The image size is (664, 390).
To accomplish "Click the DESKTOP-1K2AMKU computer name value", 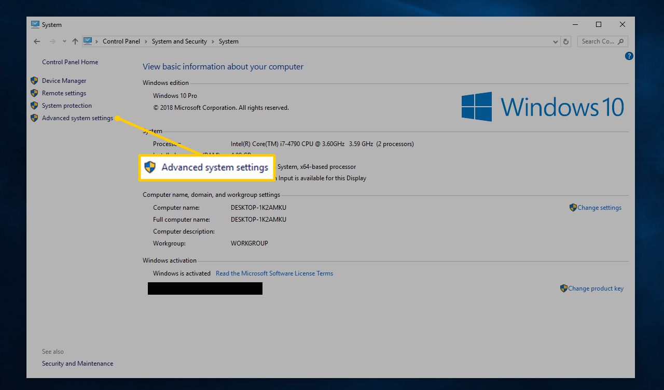I will tap(258, 208).
